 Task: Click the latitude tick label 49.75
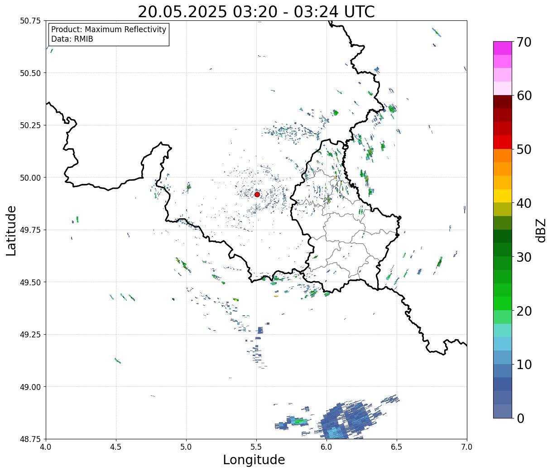30,230
